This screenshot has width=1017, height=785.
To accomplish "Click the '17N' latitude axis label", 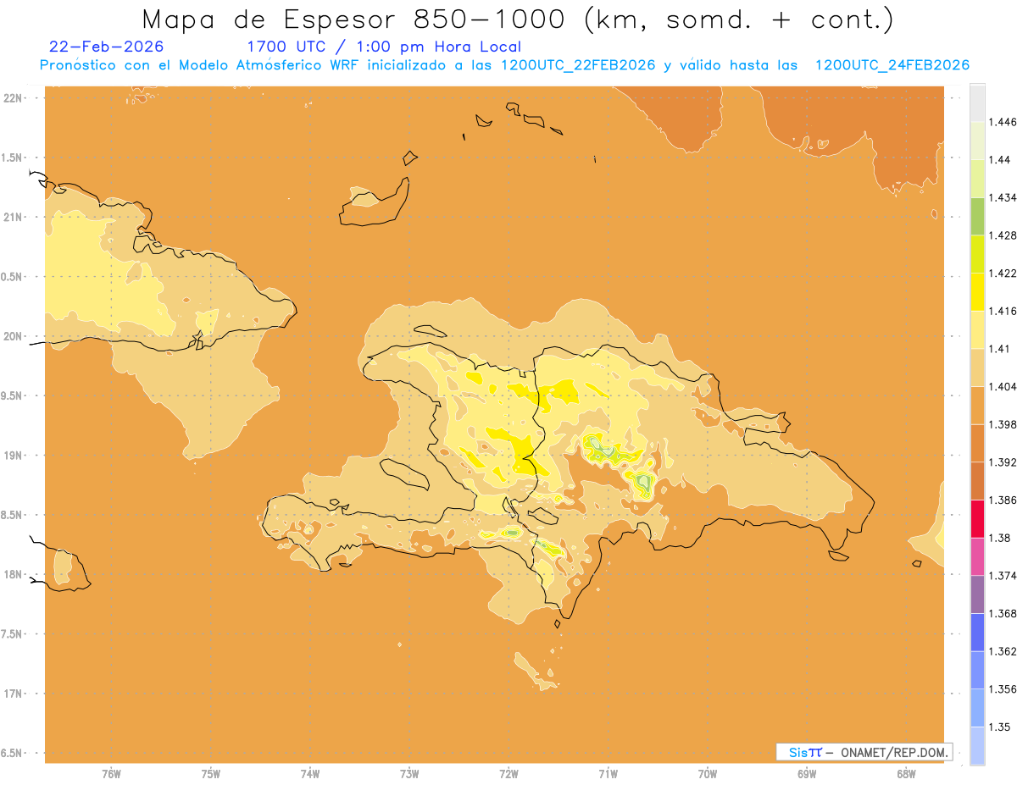I will point(14,694).
